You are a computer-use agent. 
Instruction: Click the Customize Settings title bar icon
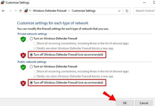click(3, 2)
